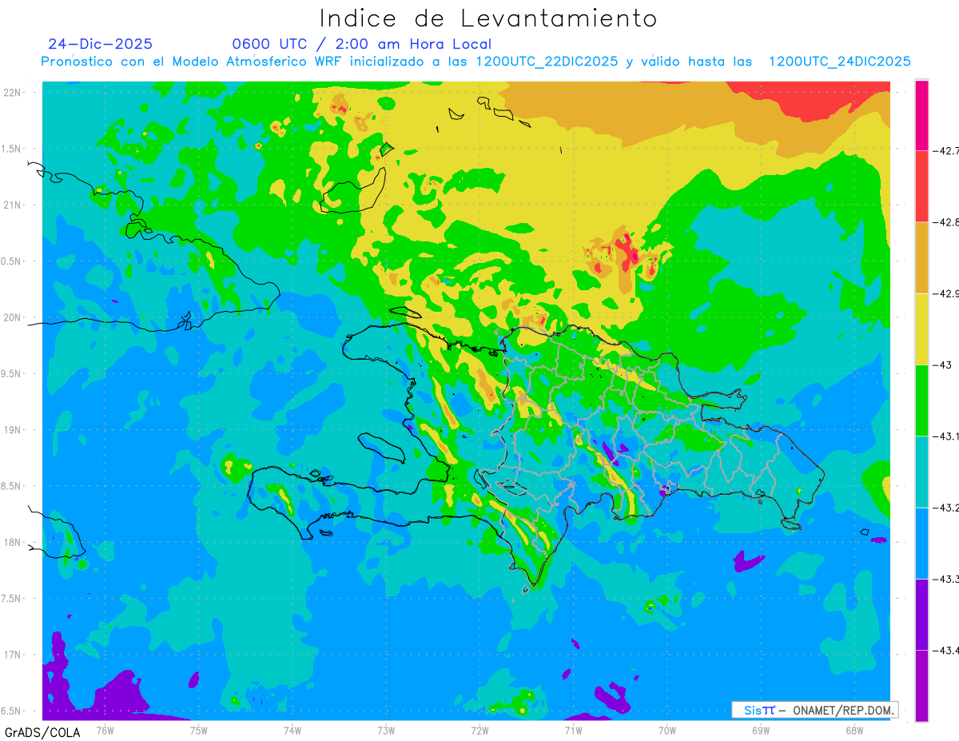Screen dimensions: 959x741
Task: Select the red swatch between -42.7 and -42.8
Action: coord(921,185)
